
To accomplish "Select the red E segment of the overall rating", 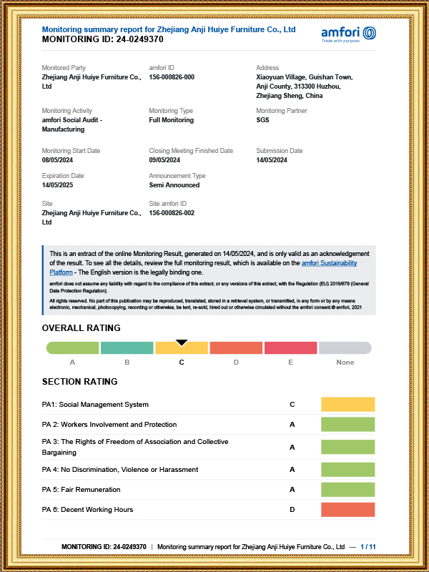I will 290,348.
